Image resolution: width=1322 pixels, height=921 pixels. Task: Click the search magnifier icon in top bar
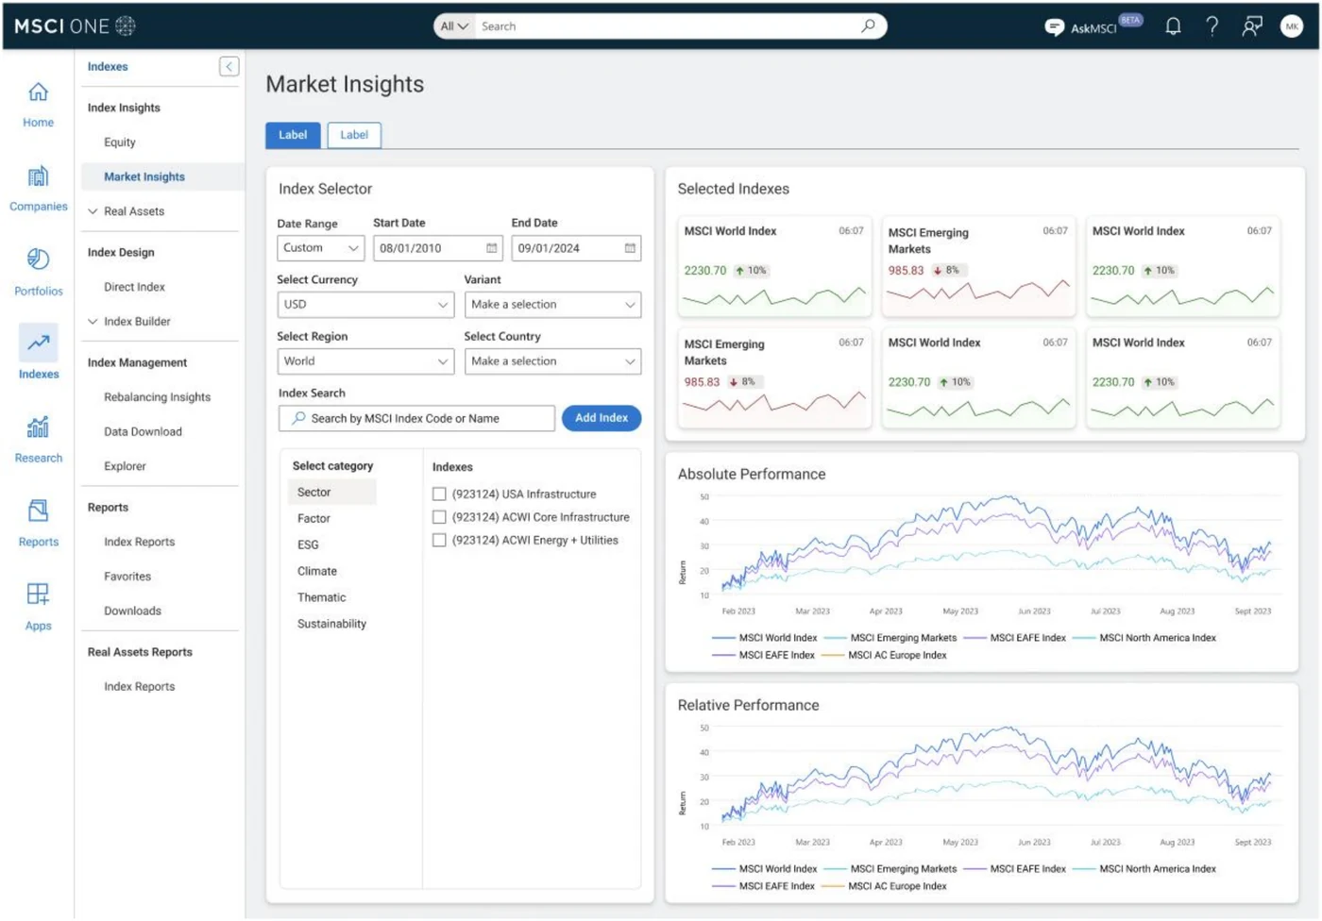(868, 26)
